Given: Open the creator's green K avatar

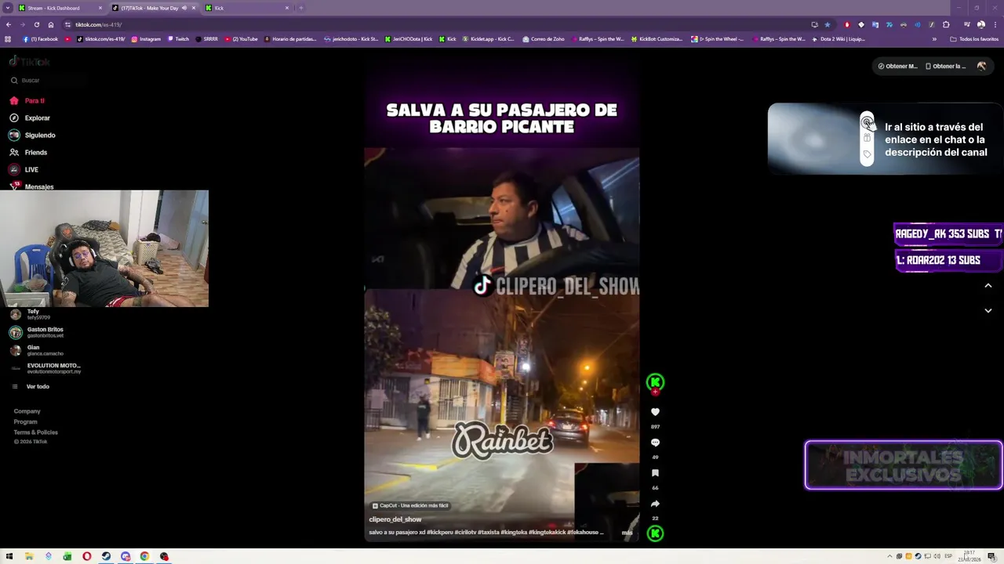Looking at the screenshot, I should tap(655, 382).
